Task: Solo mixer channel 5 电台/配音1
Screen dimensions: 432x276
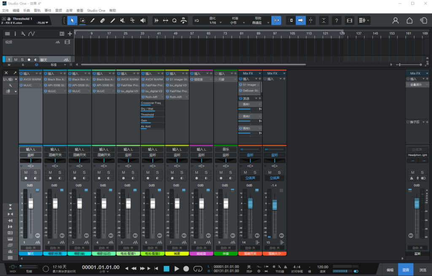Action: pos(132,173)
